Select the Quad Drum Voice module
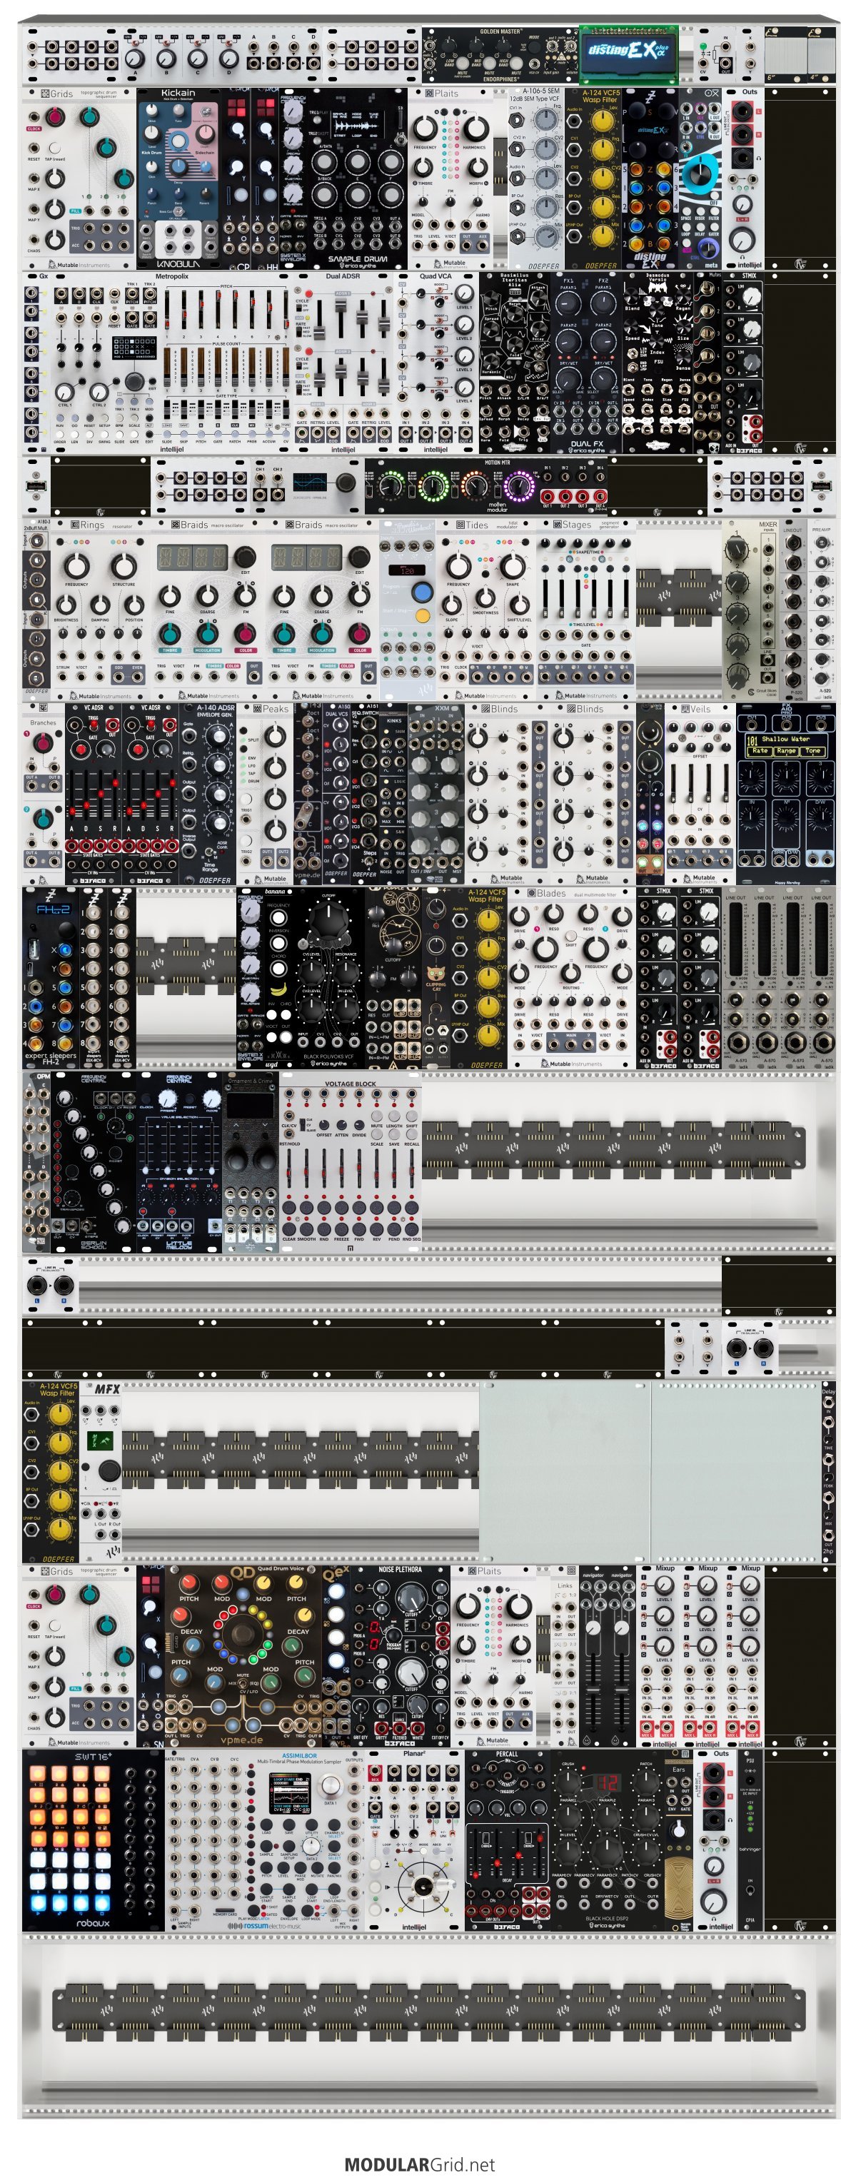The height and width of the screenshot is (2180, 841). pos(243,1655)
